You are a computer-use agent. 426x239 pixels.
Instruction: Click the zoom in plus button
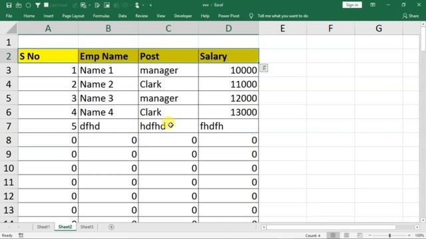point(409,236)
